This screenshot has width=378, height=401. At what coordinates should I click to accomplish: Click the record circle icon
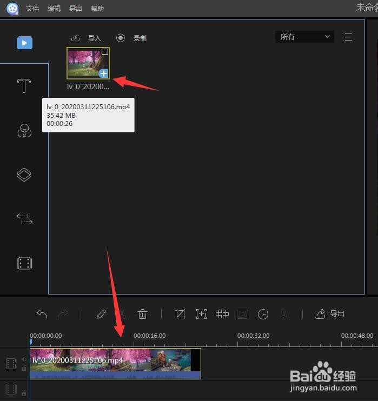point(120,38)
